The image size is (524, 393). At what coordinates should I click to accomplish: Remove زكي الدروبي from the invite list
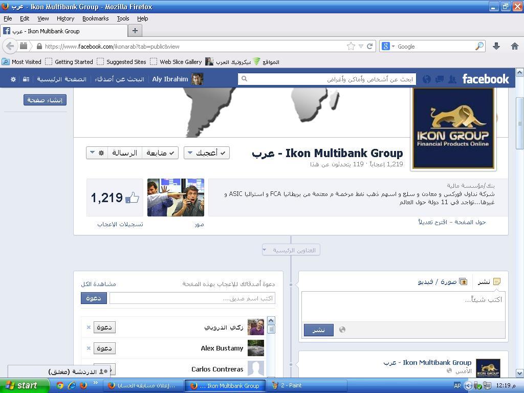[x=89, y=327]
